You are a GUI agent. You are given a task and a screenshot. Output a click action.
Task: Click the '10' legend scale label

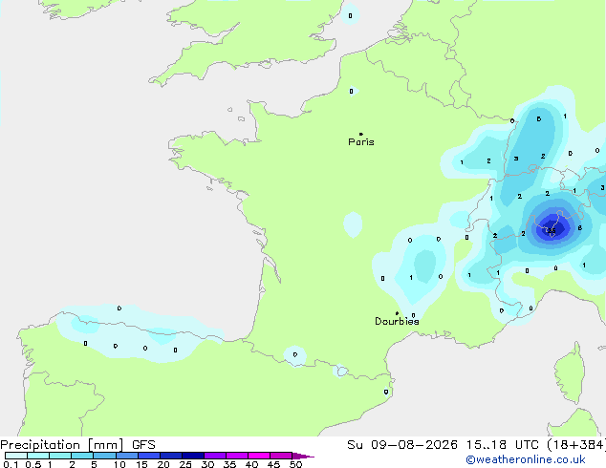tap(119, 464)
